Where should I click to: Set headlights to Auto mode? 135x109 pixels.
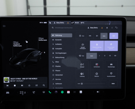click(104, 36)
